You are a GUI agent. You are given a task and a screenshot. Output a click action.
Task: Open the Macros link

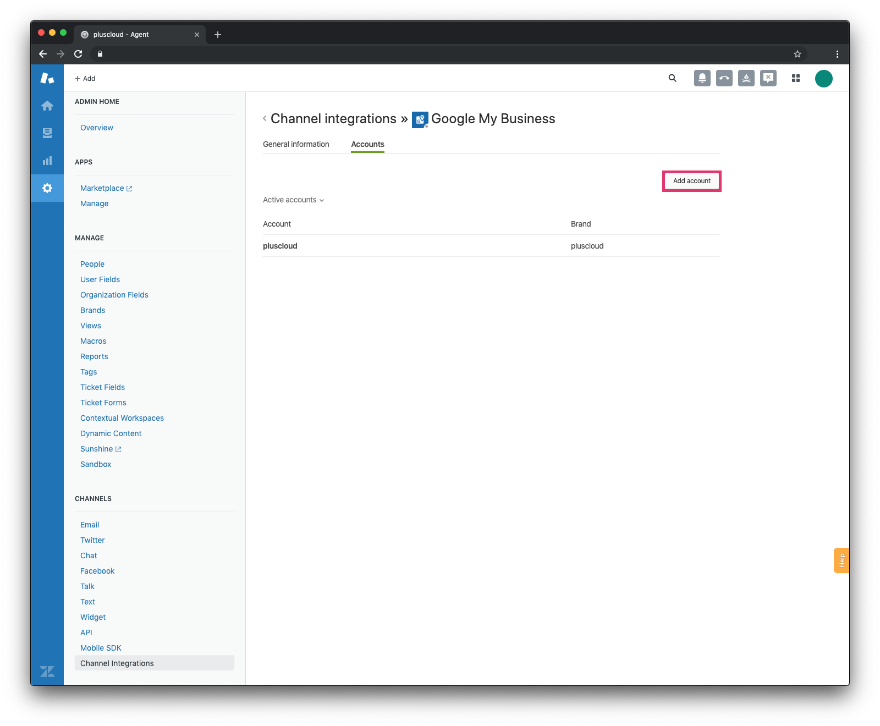pyautogui.click(x=93, y=341)
